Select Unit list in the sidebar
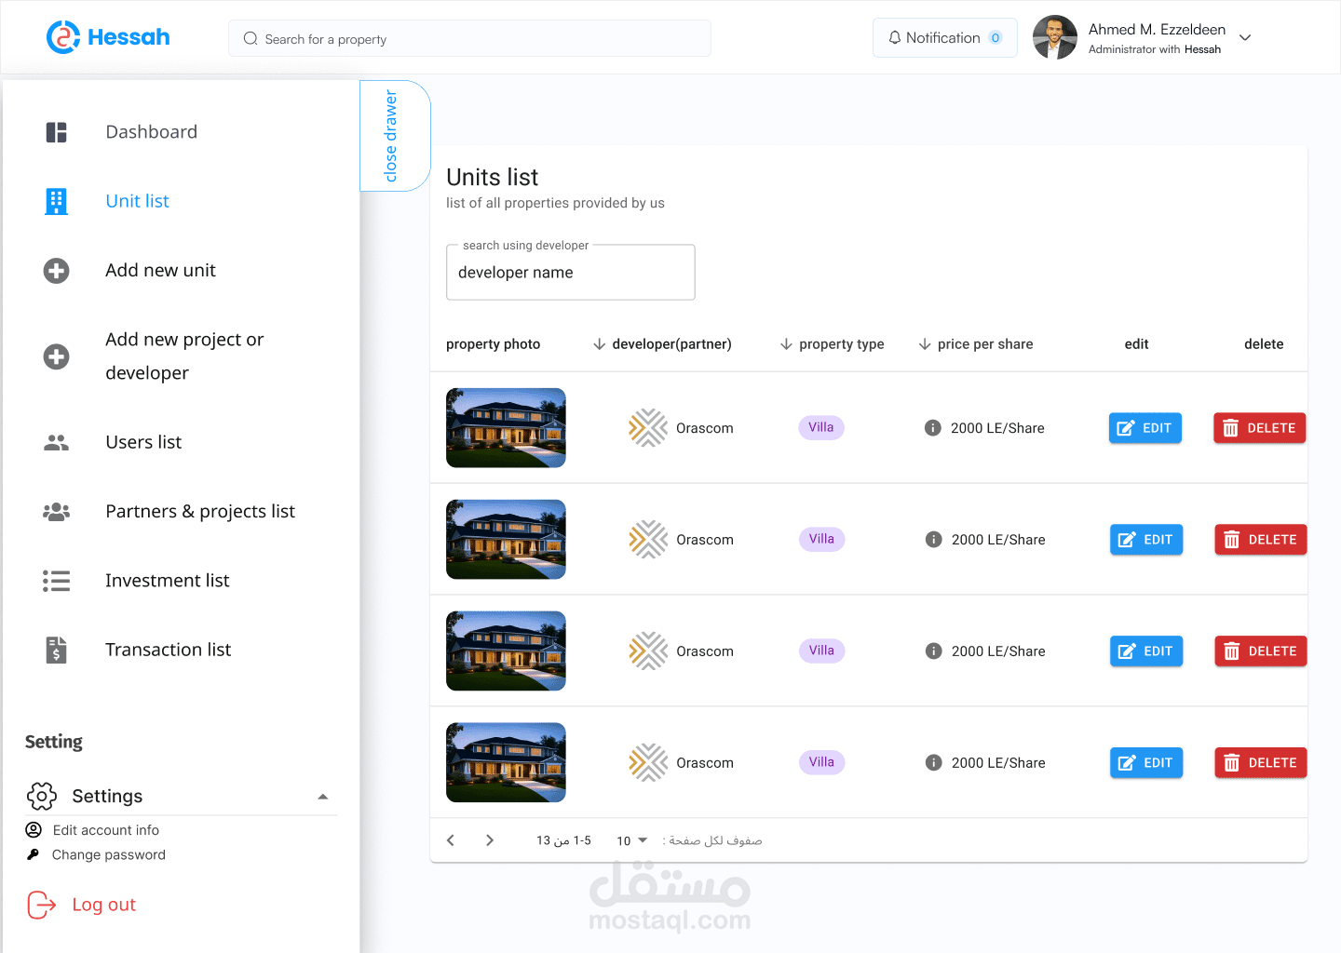 coord(137,201)
